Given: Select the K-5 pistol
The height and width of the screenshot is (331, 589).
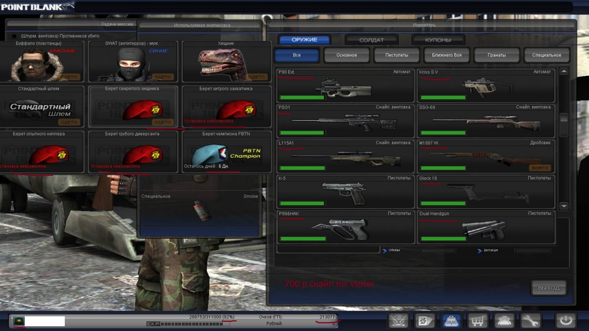Looking at the screenshot, I should (x=346, y=192).
